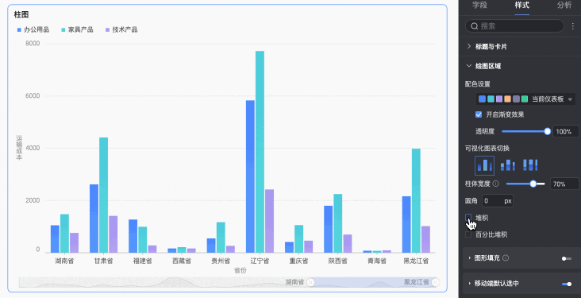The image size is (581, 298).
Task: Click the info icon beside 柱体宽度
Action: click(496, 184)
